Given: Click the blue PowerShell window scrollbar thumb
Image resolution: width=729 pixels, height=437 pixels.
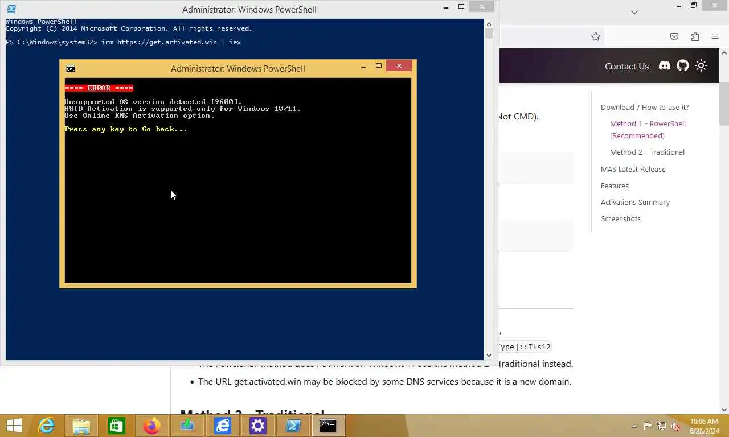Looking at the screenshot, I should point(489,33).
